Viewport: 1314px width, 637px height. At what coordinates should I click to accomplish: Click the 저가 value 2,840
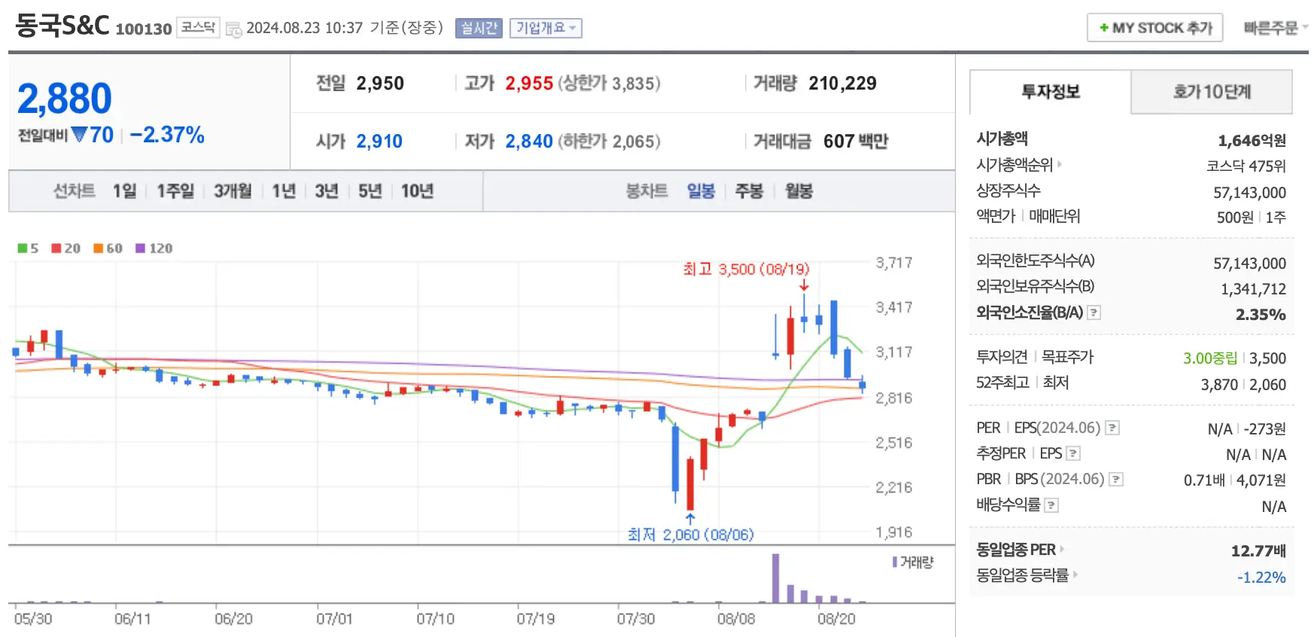click(529, 142)
